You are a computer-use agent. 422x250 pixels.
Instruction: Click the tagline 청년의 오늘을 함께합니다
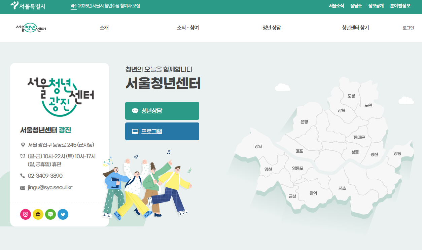[159, 70]
